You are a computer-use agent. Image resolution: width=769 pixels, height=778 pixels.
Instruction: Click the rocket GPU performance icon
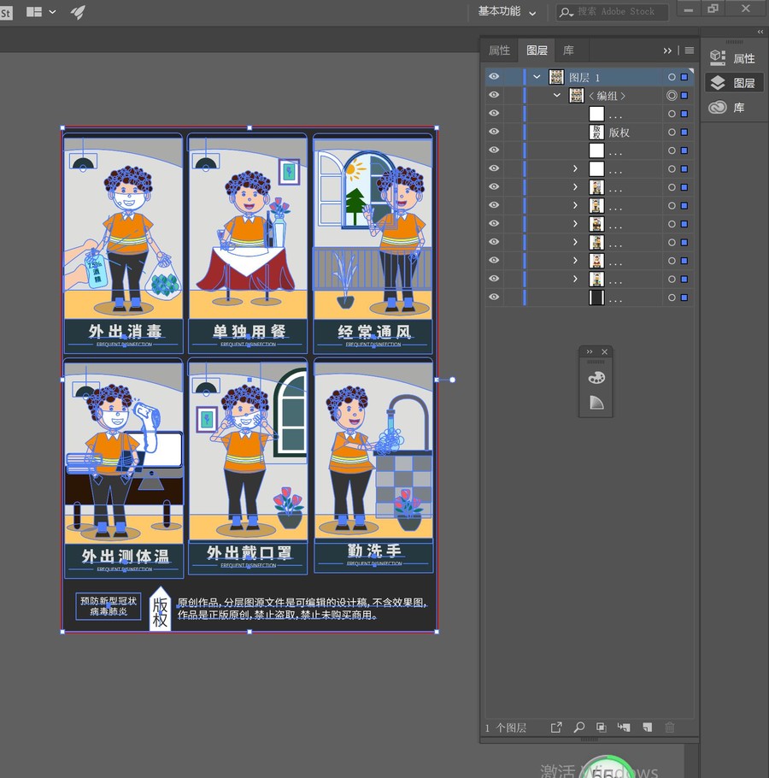click(x=78, y=12)
